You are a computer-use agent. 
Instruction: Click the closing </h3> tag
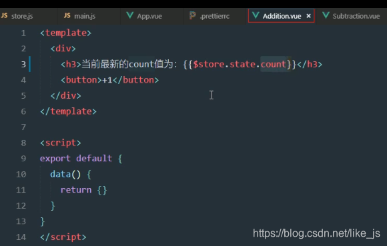pyautogui.click(x=310, y=65)
